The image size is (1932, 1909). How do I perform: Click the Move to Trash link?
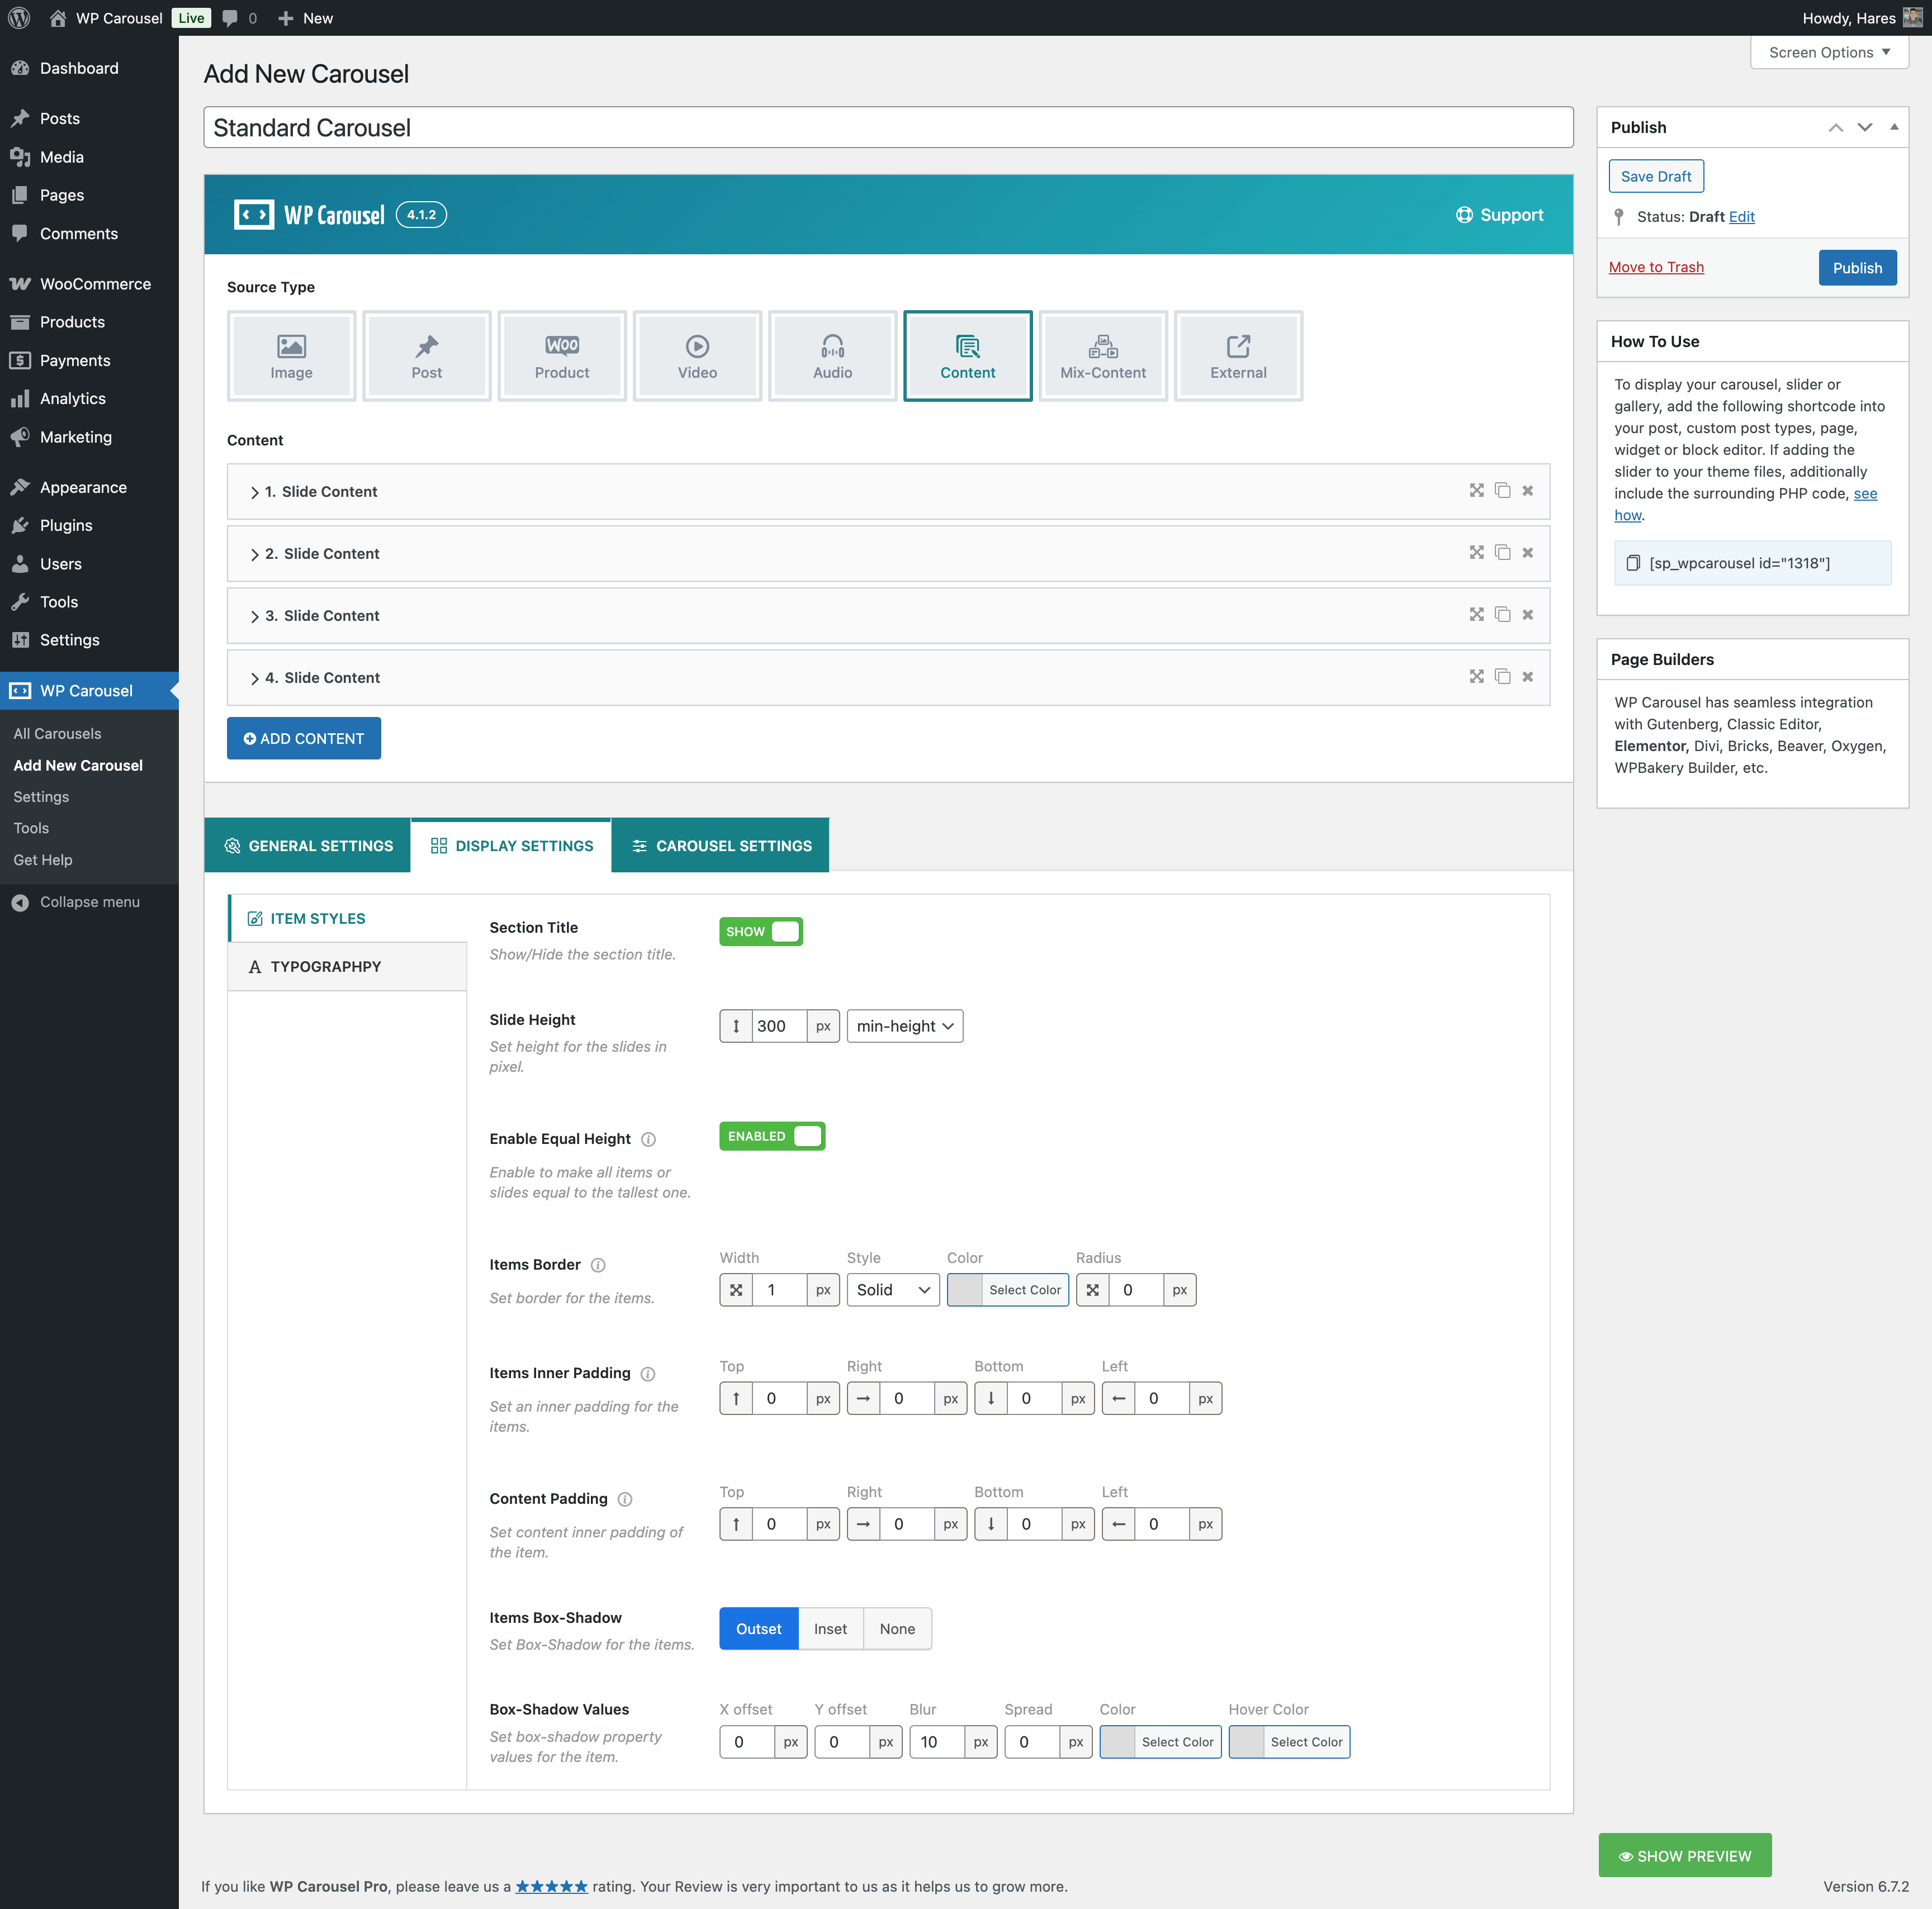(1656, 267)
